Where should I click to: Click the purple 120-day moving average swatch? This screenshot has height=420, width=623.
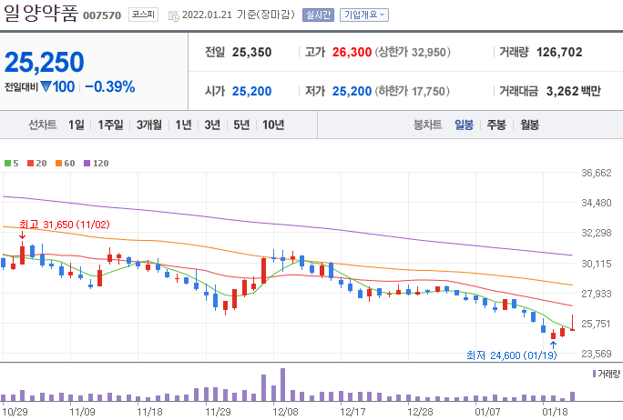pyautogui.click(x=87, y=163)
